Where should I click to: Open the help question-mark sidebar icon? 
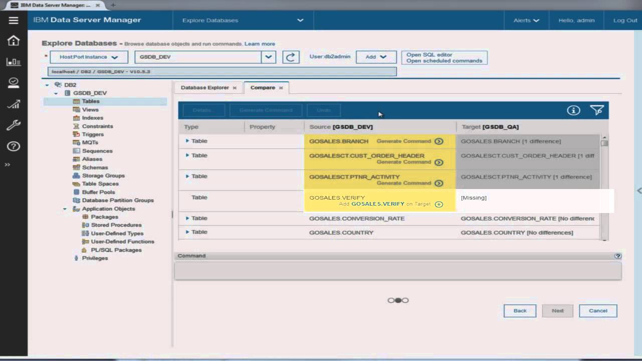point(14,146)
